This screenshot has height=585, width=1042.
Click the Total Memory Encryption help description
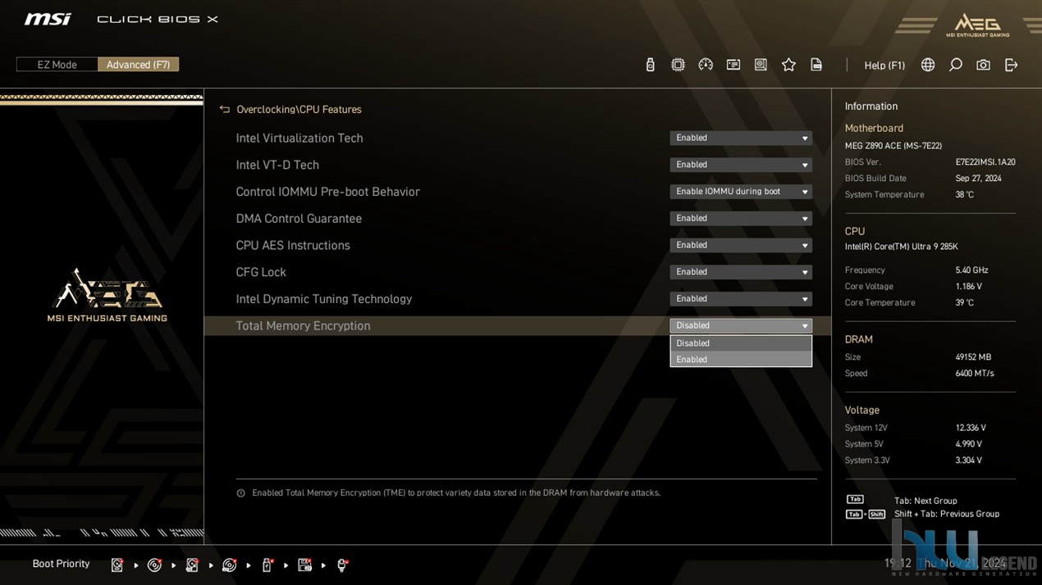(x=456, y=493)
